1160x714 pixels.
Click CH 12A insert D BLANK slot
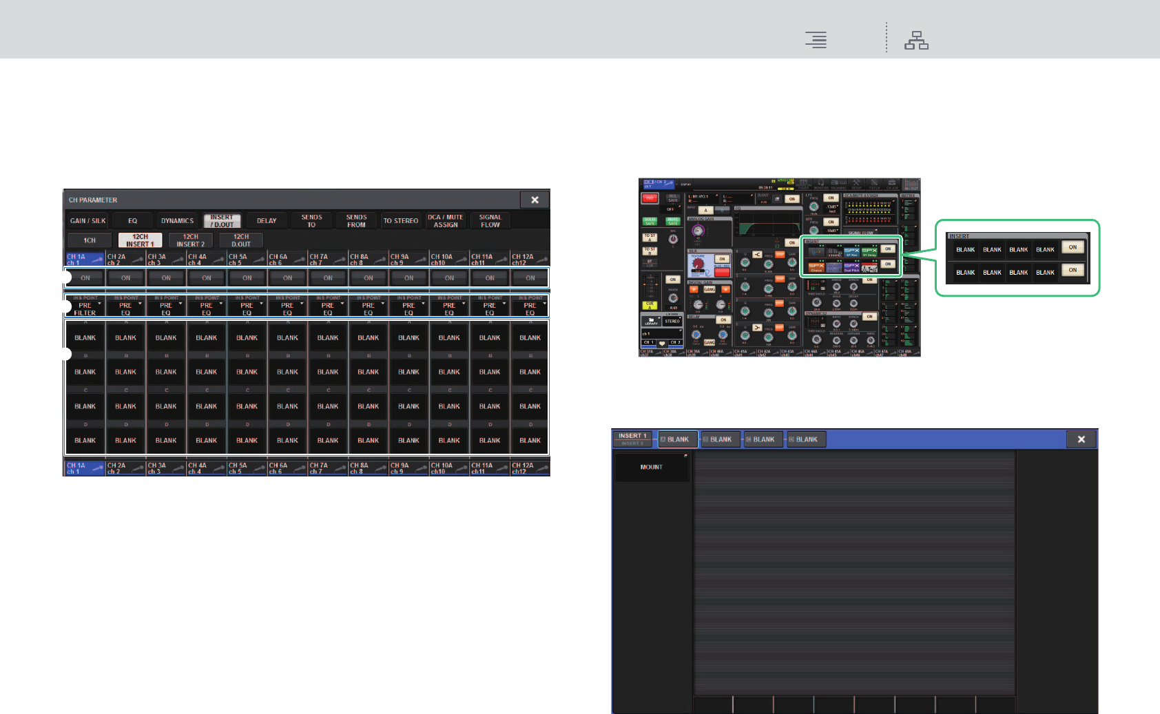tap(530, 441)
